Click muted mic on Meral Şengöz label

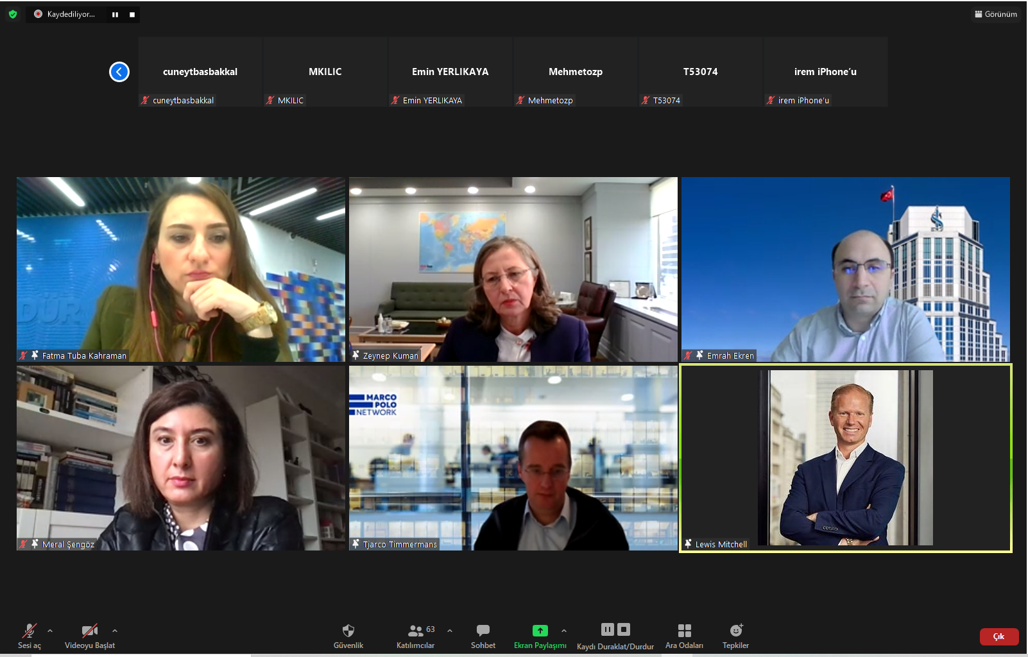click(x=24, y=543)
